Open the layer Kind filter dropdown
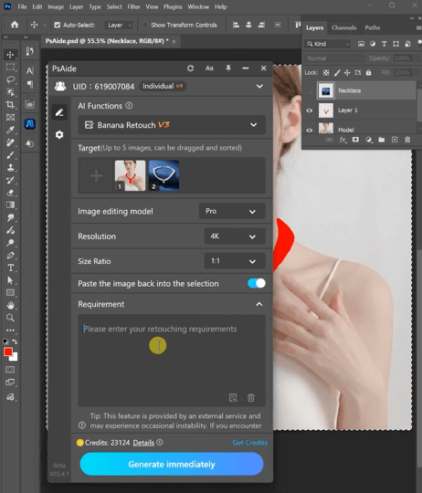Viewport: 422px width, 493px height. point(327,44)
